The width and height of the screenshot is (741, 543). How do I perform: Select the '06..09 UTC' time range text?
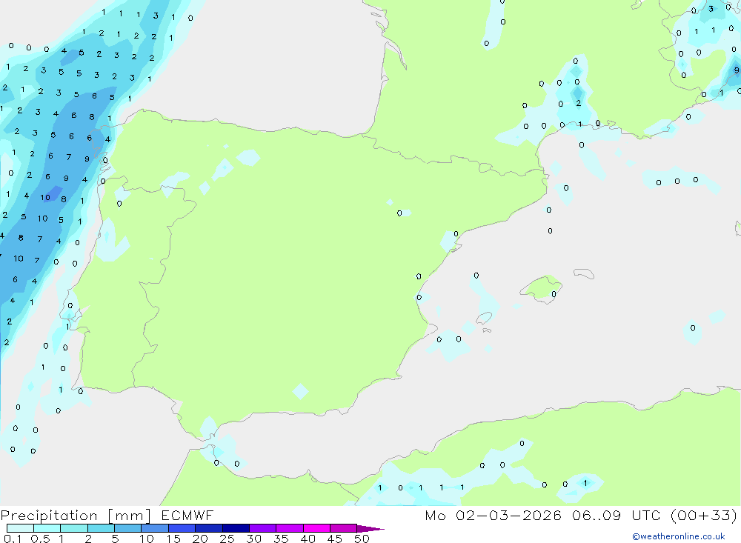tap(616, 515)
